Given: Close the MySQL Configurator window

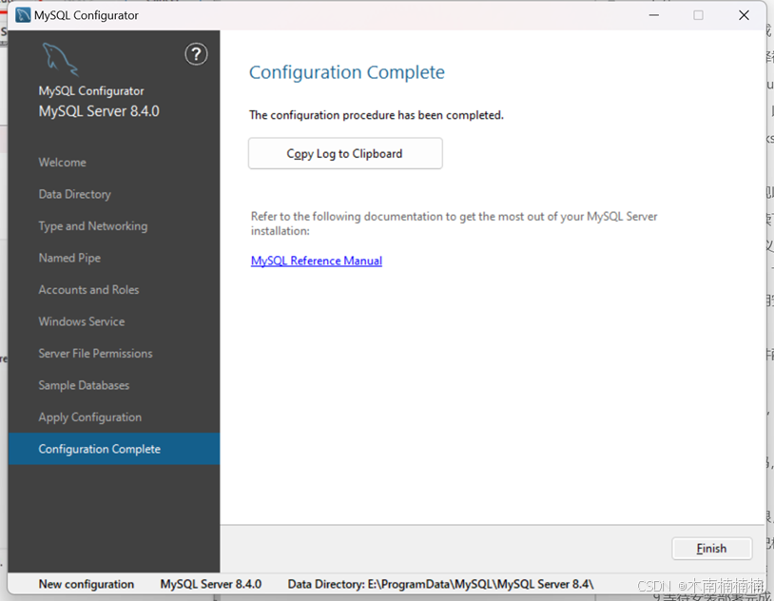Looking at the screenshot, I should pos(744,15).
